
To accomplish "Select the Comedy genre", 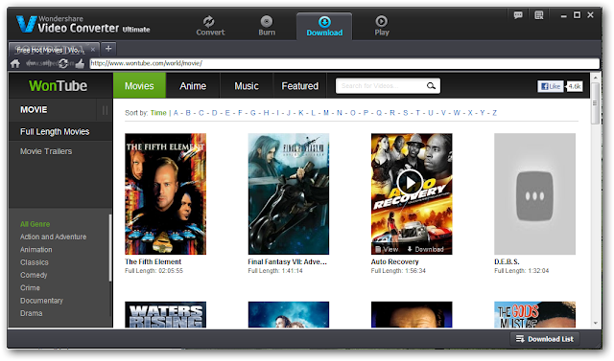I will [x=34, y=275].
